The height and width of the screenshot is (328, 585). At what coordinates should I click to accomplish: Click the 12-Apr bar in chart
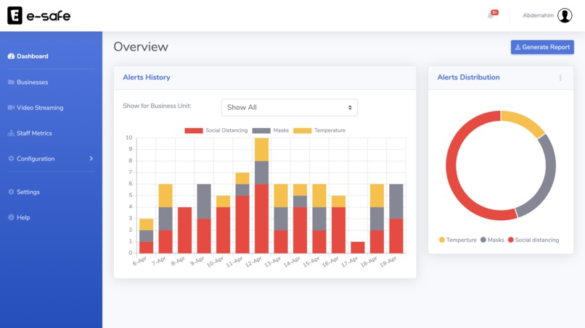(x=261, y=195)
